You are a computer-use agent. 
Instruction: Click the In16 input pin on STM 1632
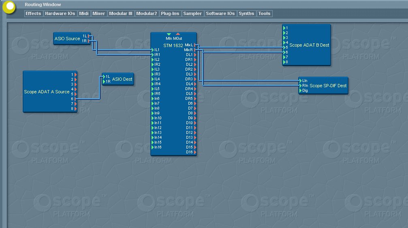[153, 147]
